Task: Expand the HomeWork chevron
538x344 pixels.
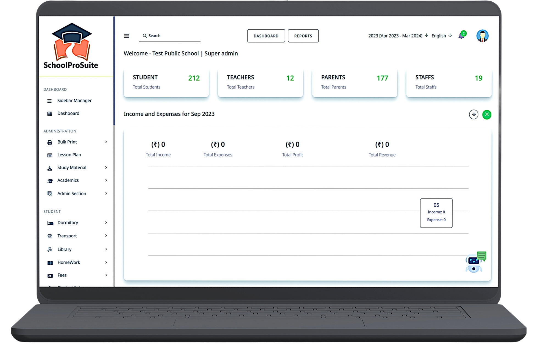Action: click(106, 262)
